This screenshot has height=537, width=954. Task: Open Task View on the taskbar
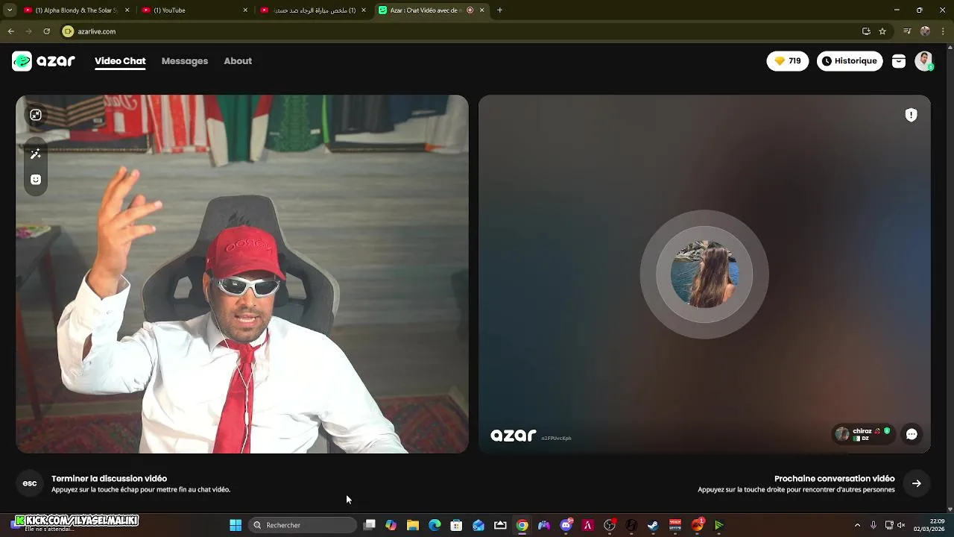point(369,525)
